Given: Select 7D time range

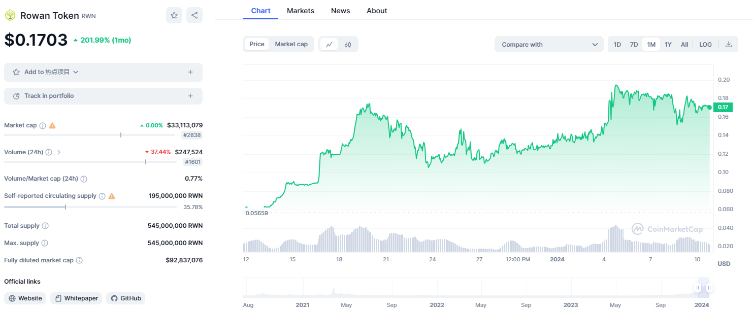Looking at the screenshot, I should (634, 44).
